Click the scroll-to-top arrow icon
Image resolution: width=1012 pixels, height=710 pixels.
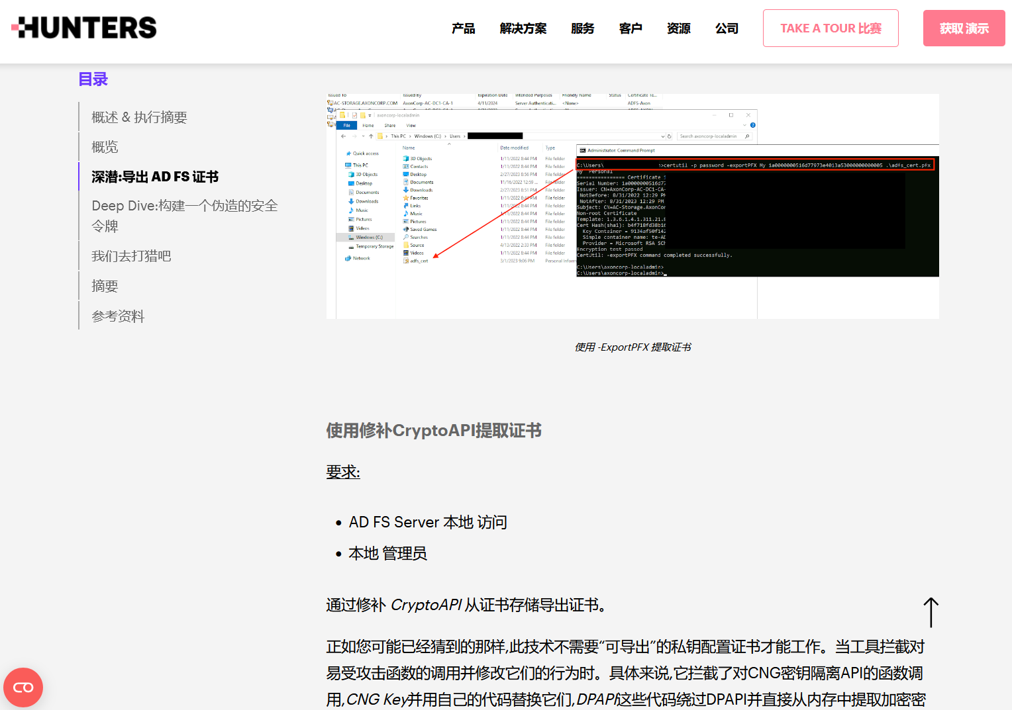point(931,612)
